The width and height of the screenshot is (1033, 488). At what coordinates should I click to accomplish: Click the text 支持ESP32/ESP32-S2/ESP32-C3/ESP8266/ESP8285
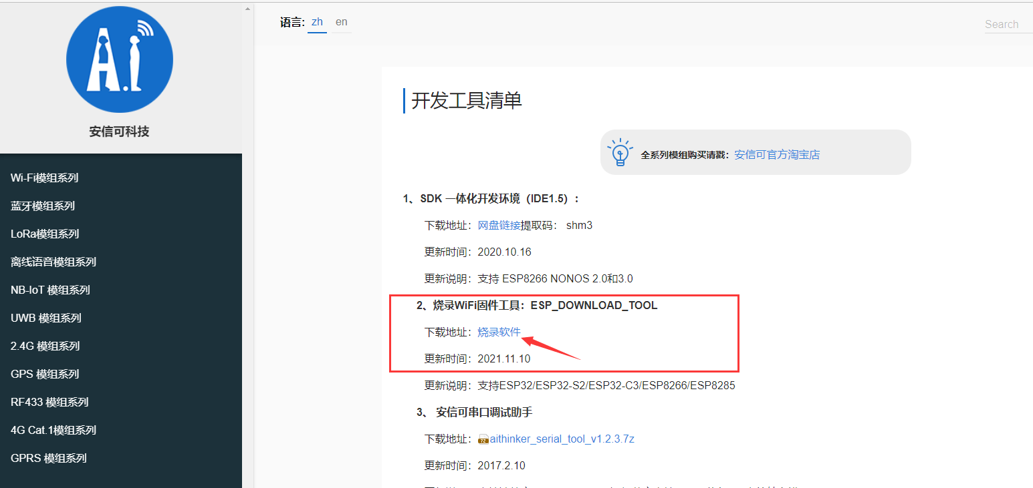point(606,386)
